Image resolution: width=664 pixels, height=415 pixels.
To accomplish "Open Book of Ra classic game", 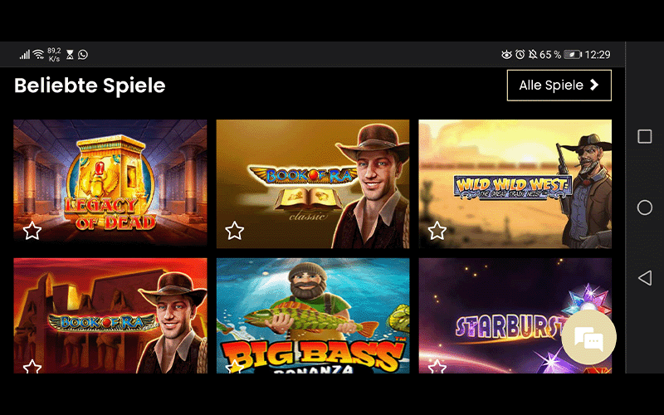I will [313, 183].
